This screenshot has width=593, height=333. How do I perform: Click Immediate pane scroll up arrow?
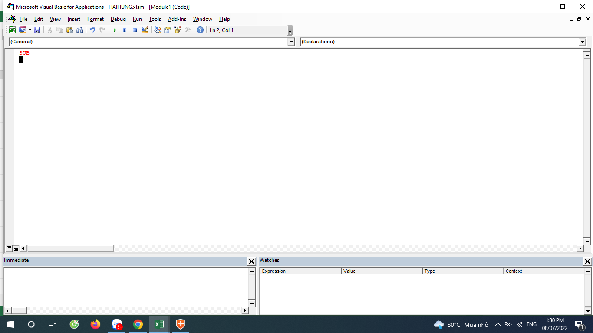click(252, 271)
